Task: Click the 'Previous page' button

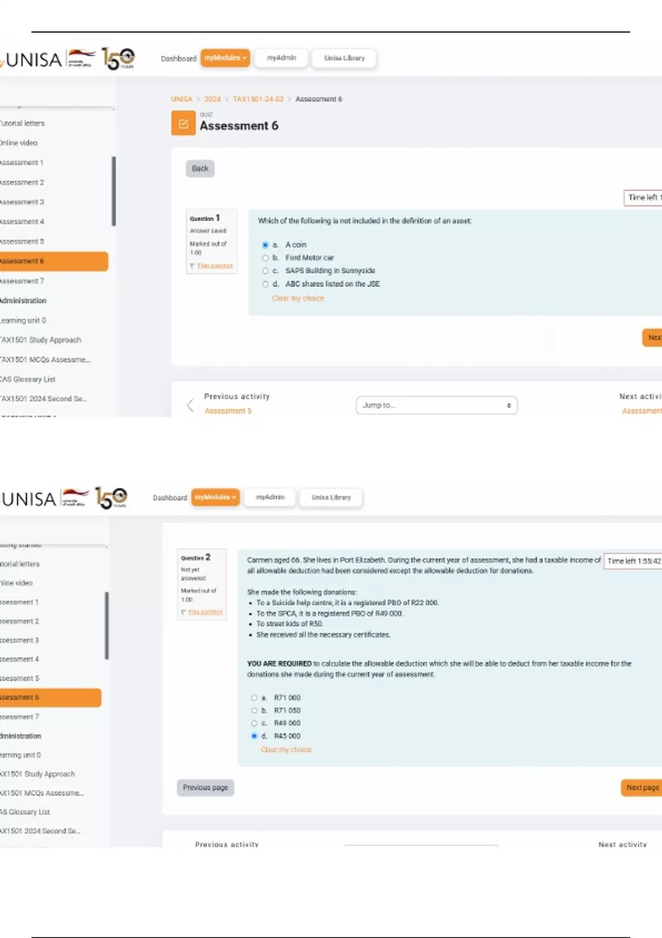Action: (205, 788)
